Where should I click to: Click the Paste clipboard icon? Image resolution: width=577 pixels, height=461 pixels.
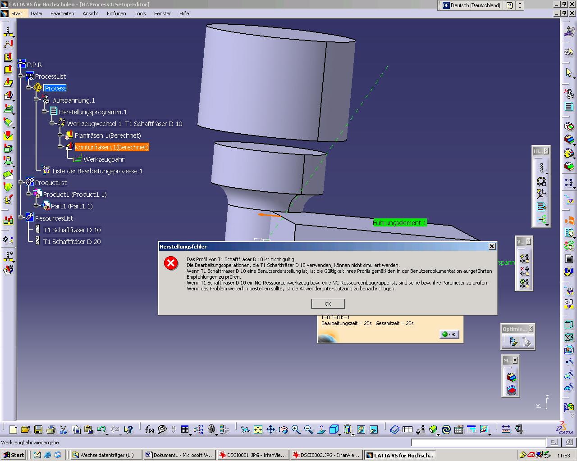pyautogui.click(x=89, y=429)
